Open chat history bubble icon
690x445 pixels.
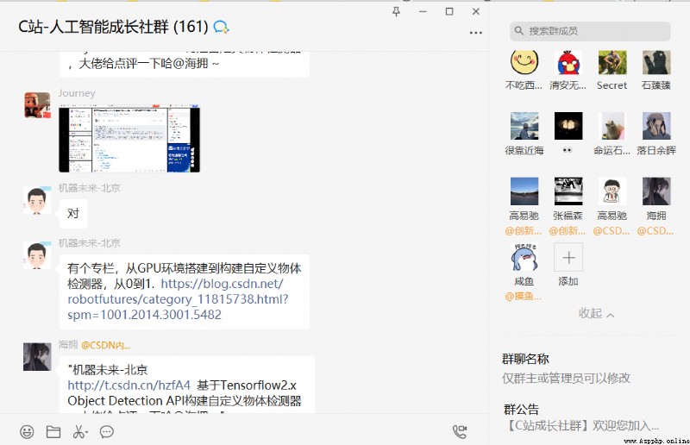[x=106, y=432]
